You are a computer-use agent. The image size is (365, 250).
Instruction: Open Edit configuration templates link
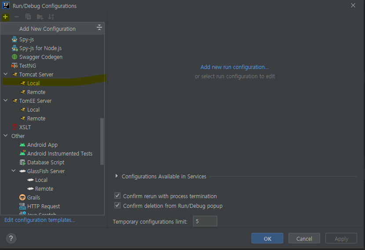(x=40, y=220)
